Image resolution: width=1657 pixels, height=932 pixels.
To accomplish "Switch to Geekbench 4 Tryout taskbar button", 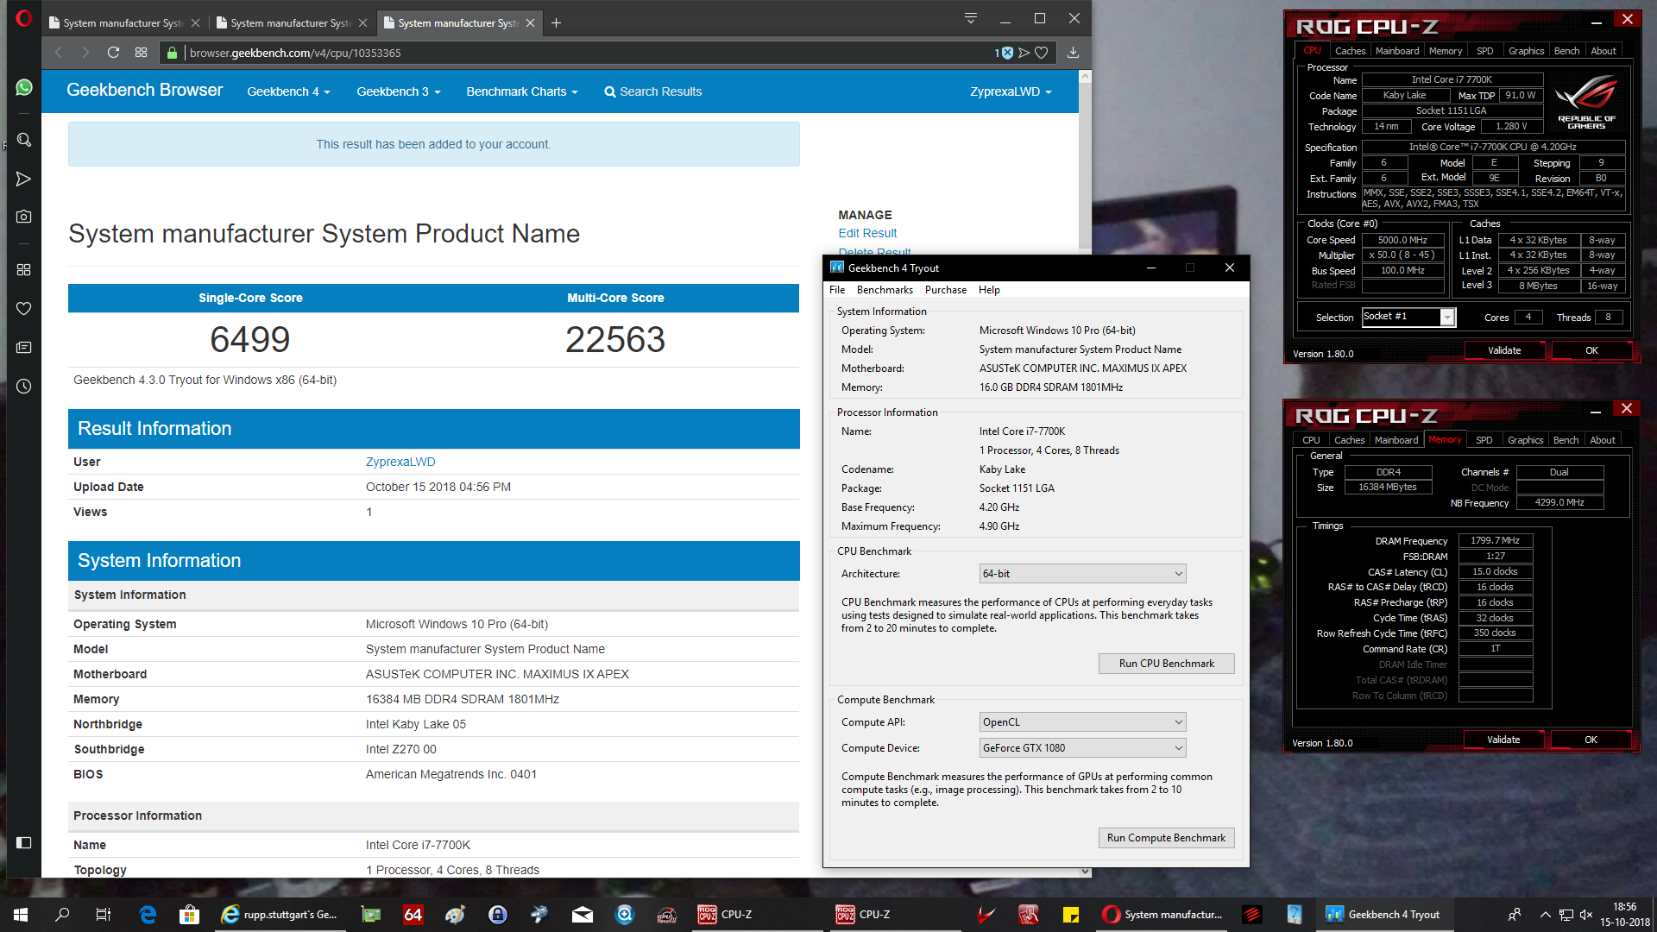I will pyautogui.click(x=1383, y=915).
